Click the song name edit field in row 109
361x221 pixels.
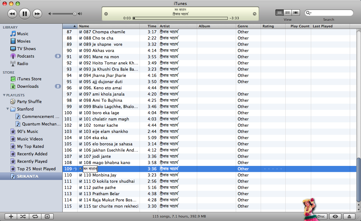[90, 169]
